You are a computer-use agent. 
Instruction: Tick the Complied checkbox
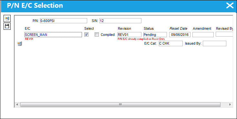click(97, 35)
